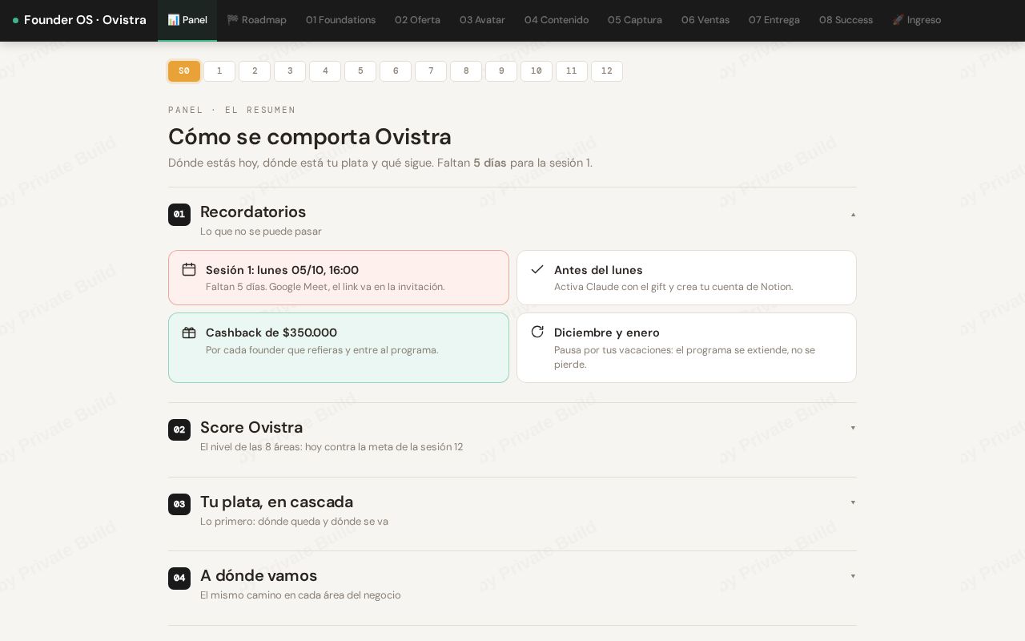1025x641 pixels.
Task: Open the Panel tab
Action: 187,20
